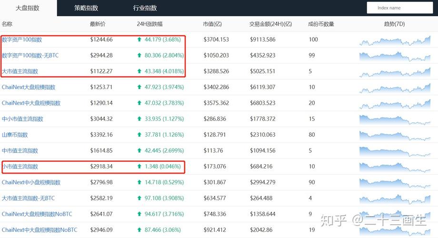Click the green up arrow beside 47.923 (3.974%)

(139, 87)
